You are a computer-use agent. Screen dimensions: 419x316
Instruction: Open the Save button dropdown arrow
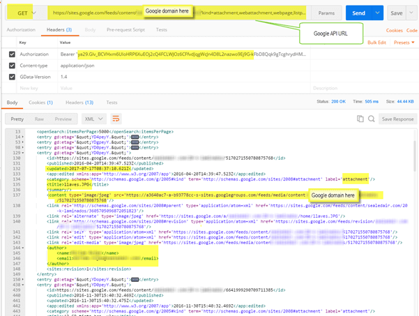411,13
